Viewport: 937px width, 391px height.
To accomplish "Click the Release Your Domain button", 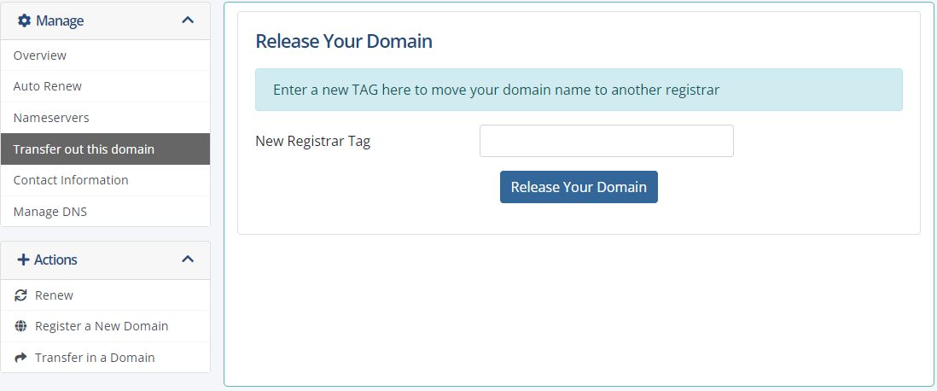I will pyautogui.click(x=579, y=187).
